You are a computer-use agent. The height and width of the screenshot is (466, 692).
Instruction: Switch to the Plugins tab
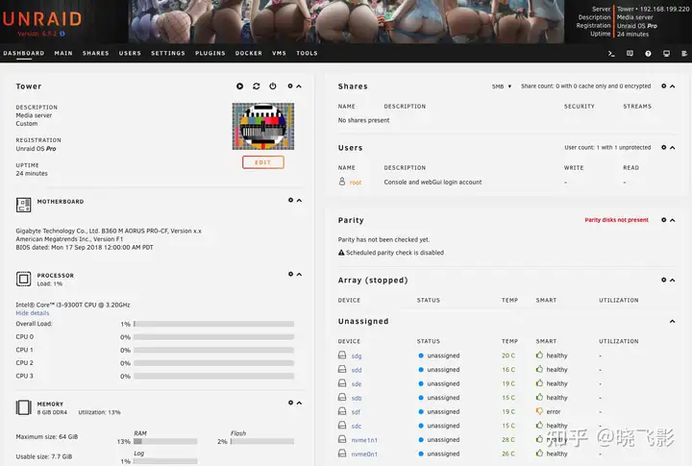(x=210, y=53)
